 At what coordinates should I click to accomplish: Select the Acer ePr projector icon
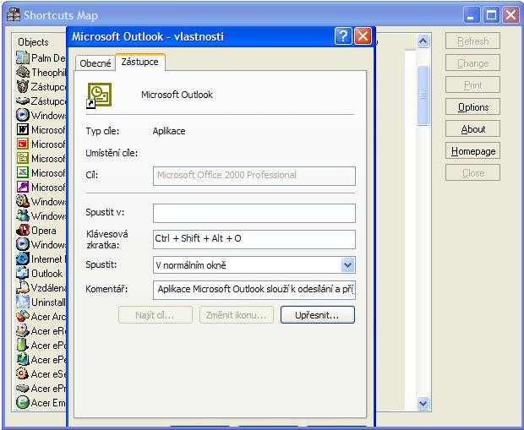point(23,388)
